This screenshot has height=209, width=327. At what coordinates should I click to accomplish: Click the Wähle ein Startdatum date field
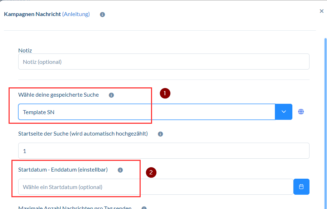tap(155, 187)
